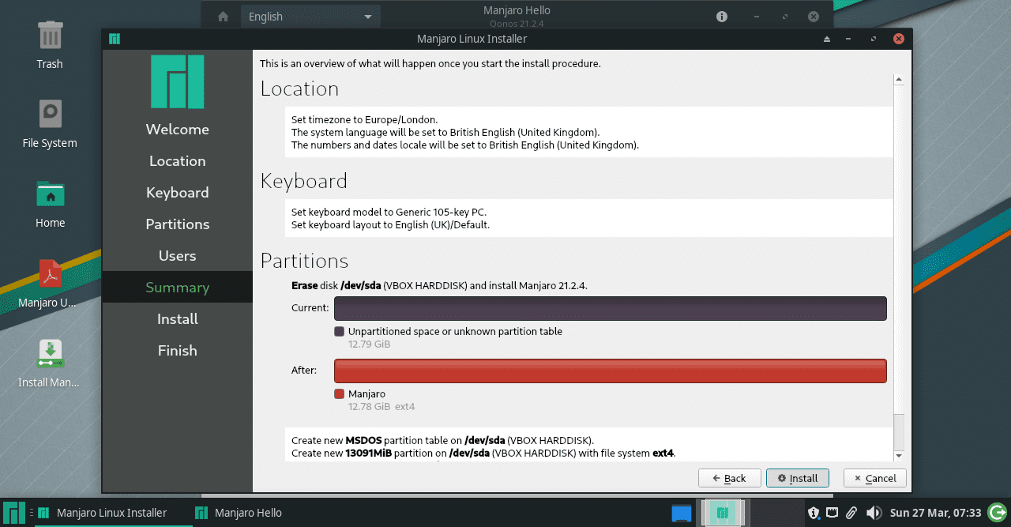Open the Trash desktop icon

click(x=50, y=36)
